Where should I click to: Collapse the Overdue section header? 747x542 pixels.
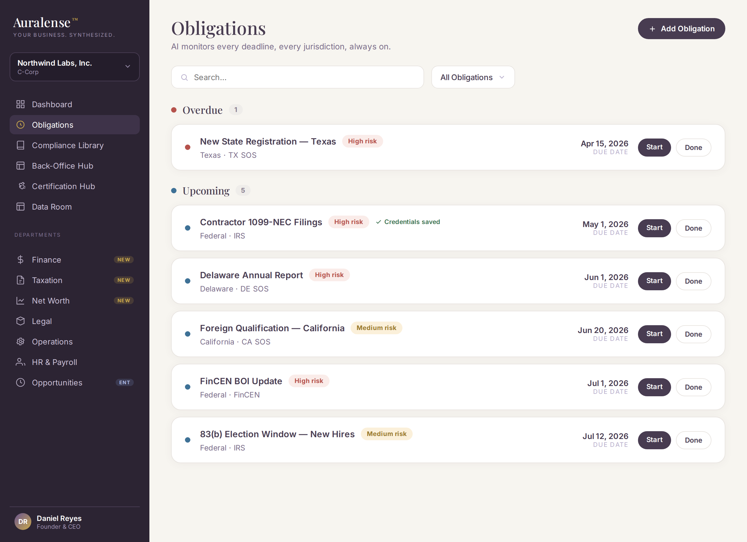(x=207, y=110)
